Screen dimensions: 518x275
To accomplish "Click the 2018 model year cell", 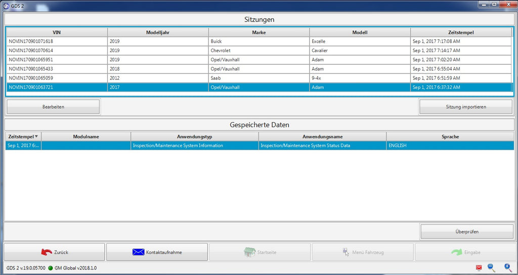I will pos(158,69).
